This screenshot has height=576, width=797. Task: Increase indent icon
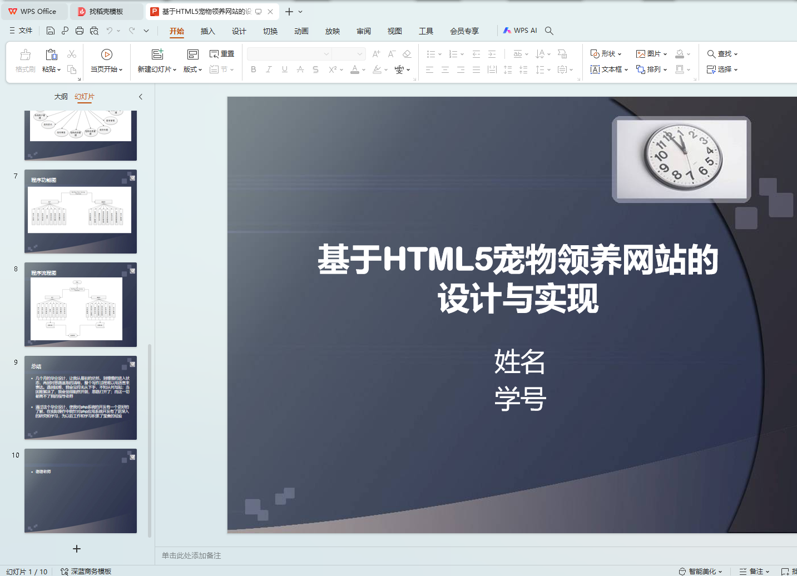492,54
